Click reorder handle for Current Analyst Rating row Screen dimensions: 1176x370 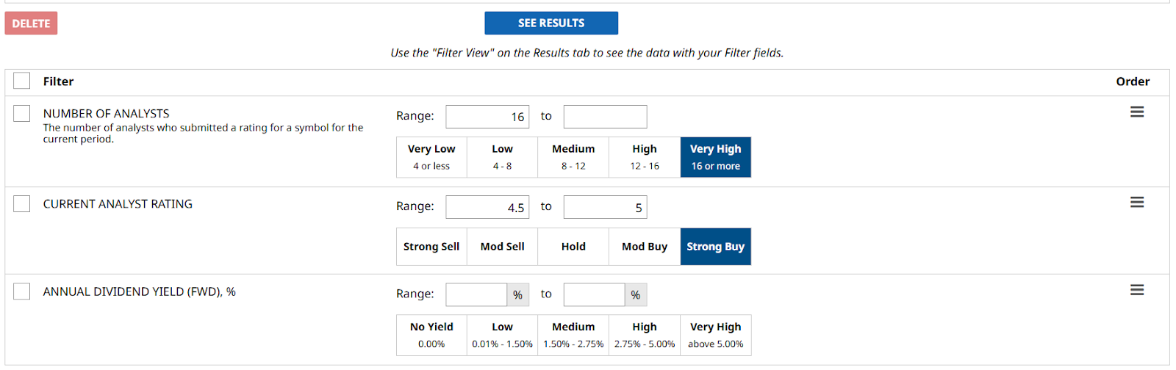tap(1136, 203)
